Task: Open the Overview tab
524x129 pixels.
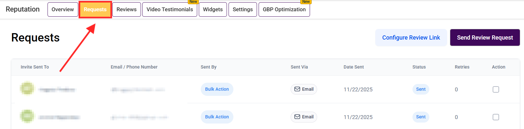Action: coord(63,9)
